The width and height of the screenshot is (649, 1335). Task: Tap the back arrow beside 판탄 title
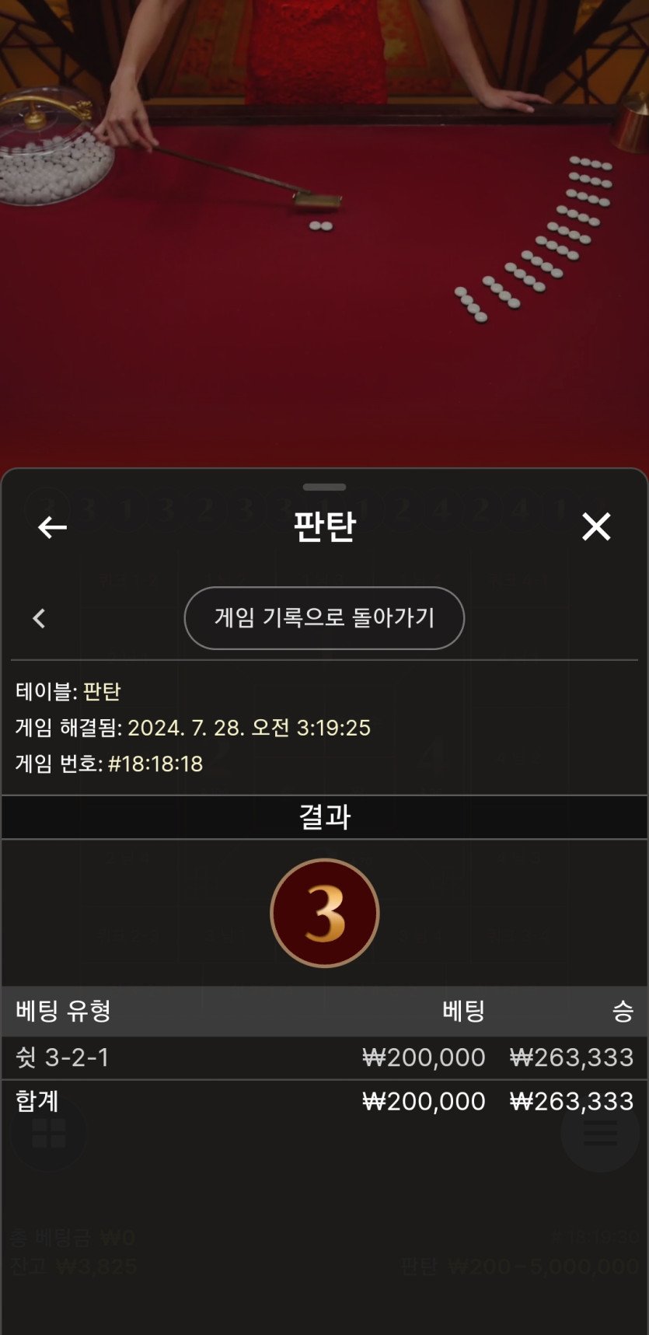tap(52, 527)
